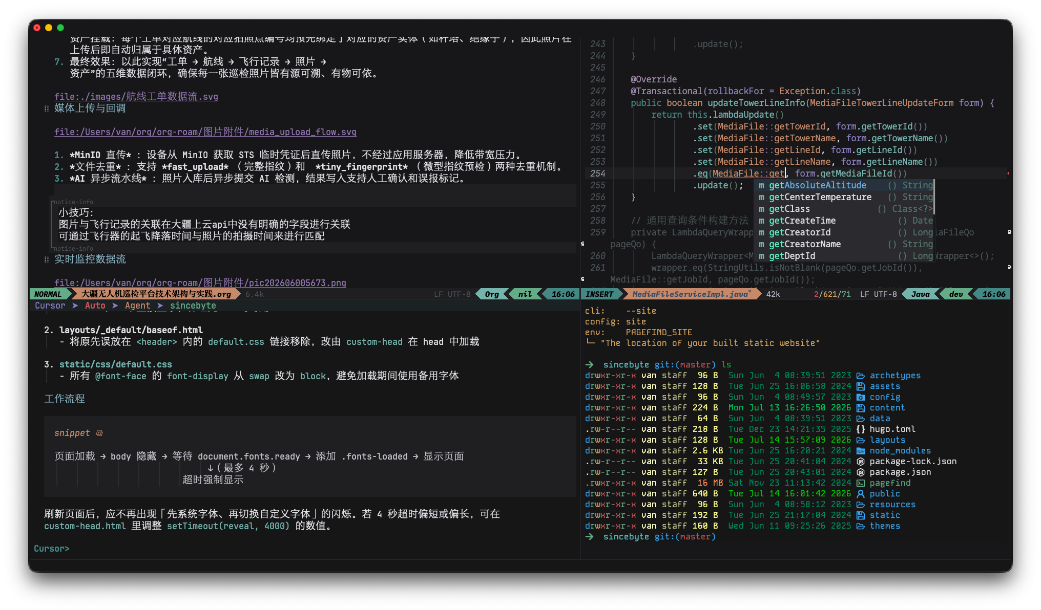The image size is (1041, 610).
Task: Click the data folder icon
Action: pyautogui.click(x=861, y=419)
